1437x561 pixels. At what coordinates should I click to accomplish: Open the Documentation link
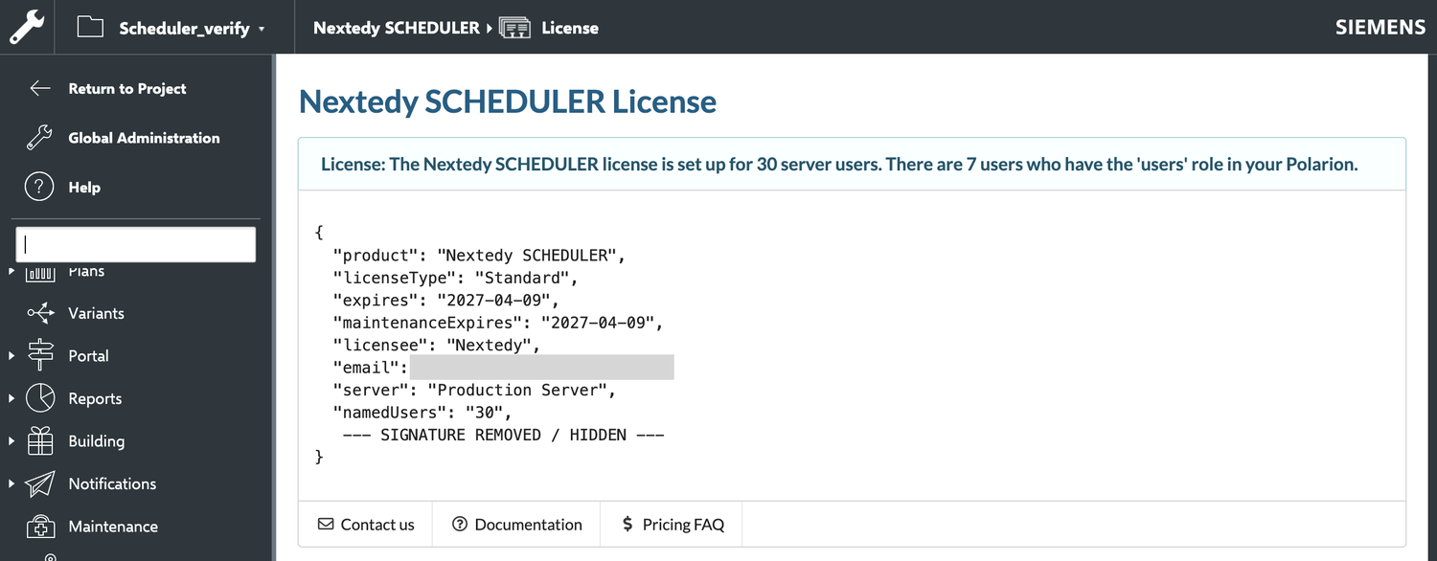tap(516, 524)
